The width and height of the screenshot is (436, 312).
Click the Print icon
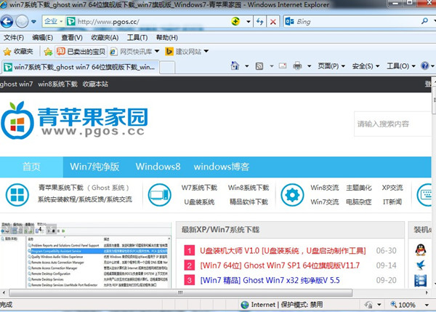click(297, 66)
